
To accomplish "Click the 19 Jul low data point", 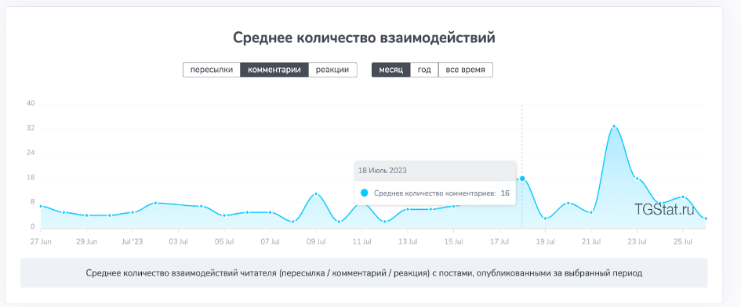I will [x=545, y=219].
